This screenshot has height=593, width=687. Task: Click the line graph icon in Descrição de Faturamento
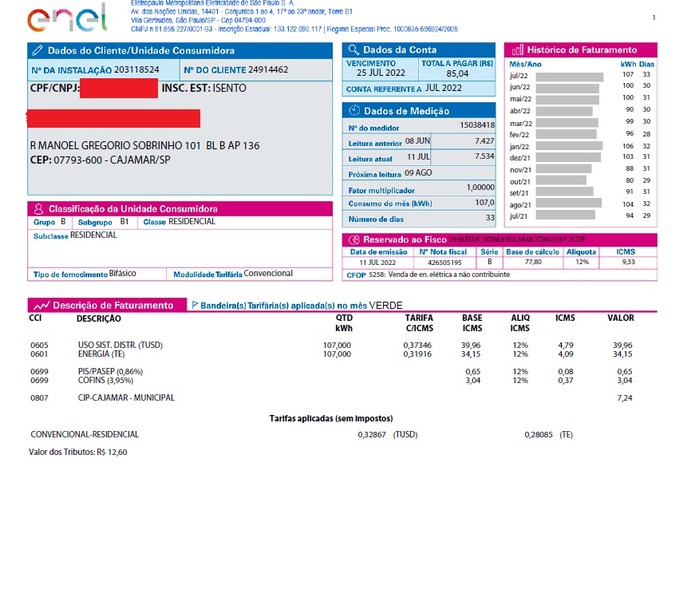coord(41,306)
